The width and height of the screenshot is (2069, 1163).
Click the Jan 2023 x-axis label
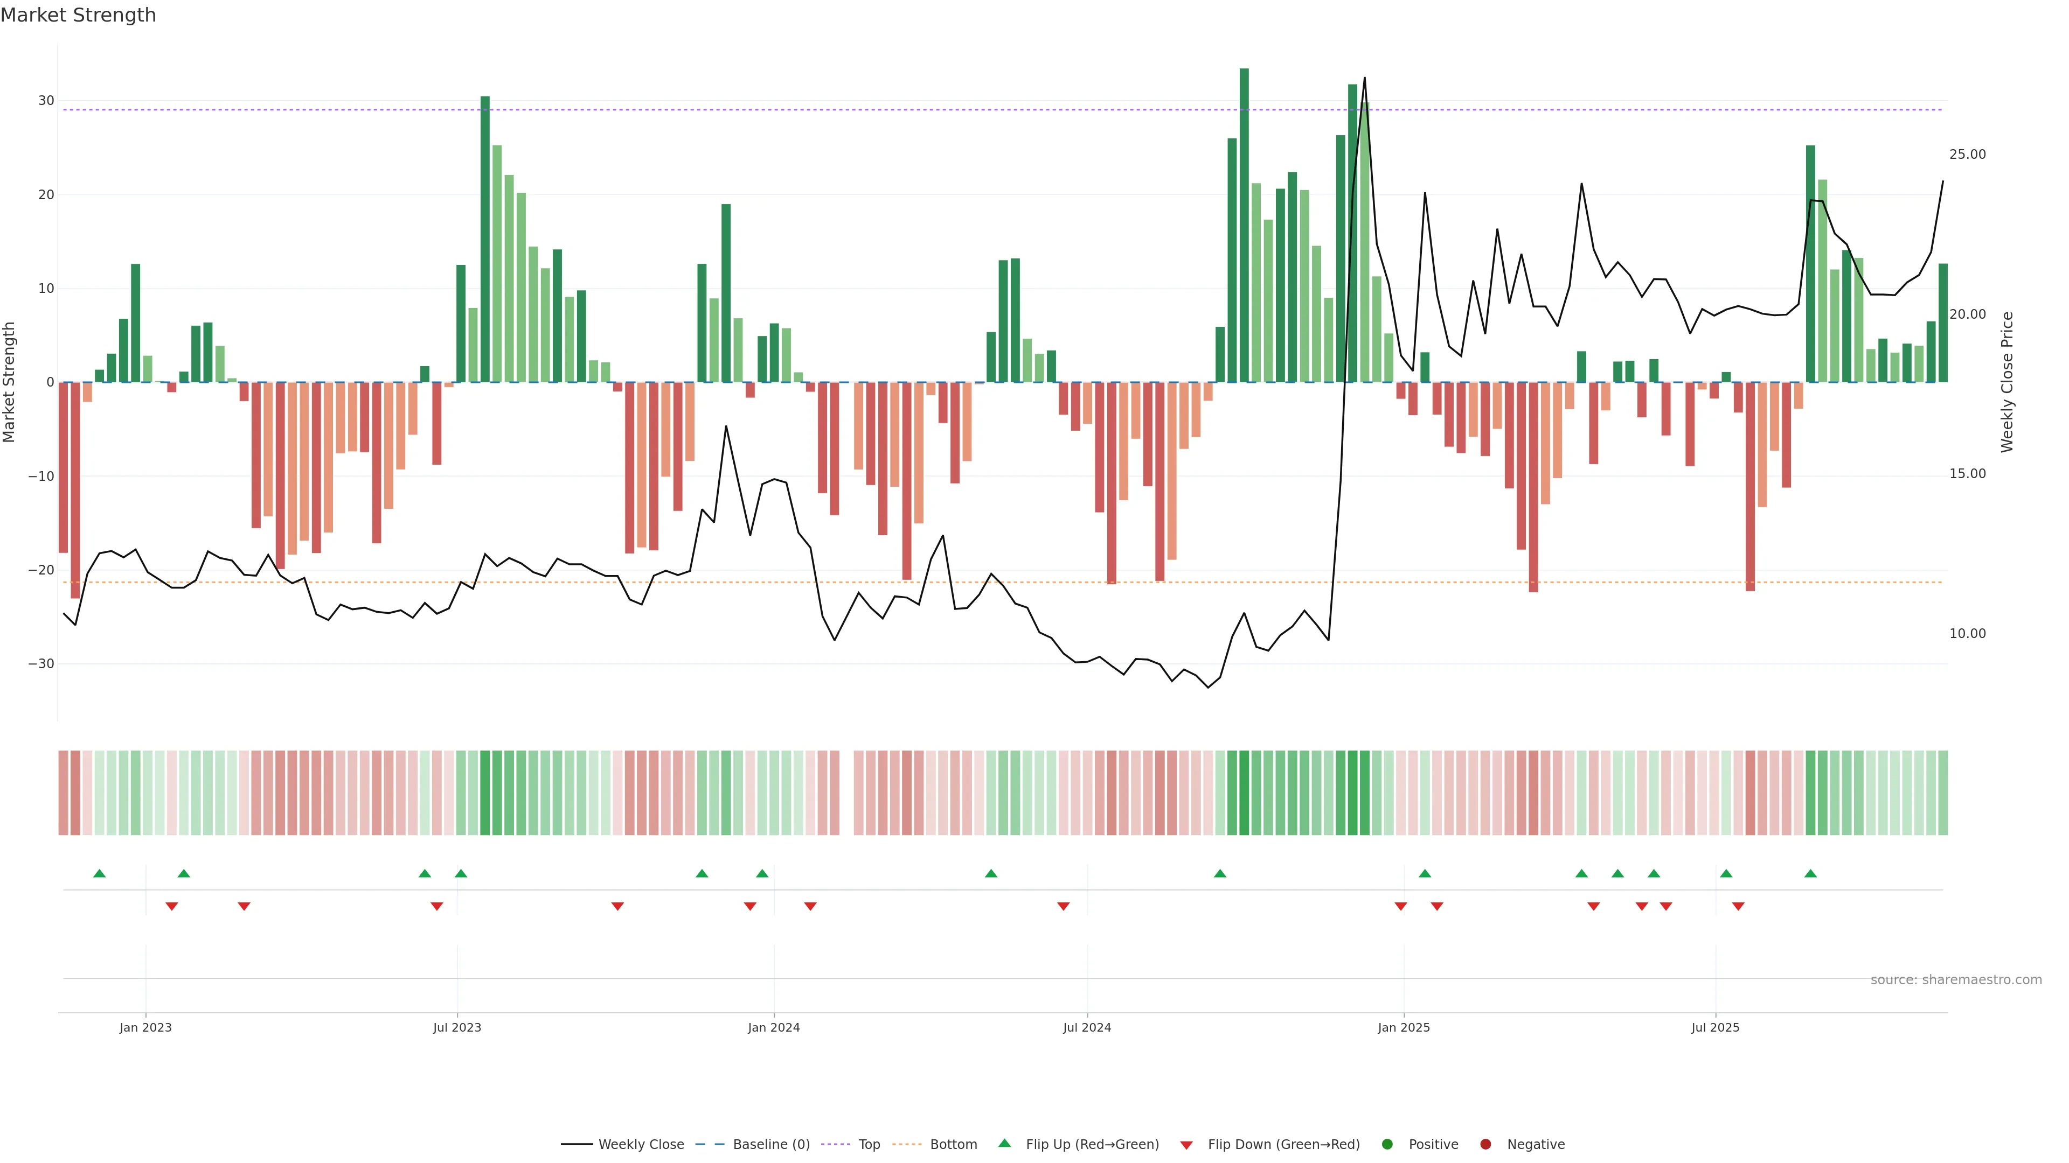pos(145,1027)
